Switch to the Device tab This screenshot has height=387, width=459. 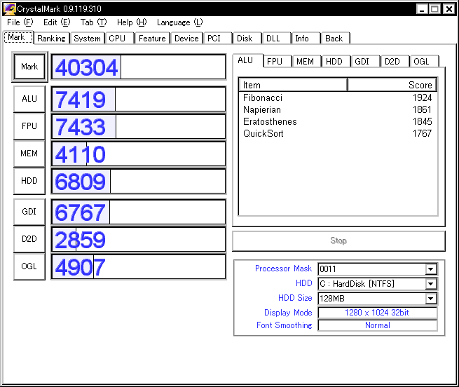tap(186, 38)
